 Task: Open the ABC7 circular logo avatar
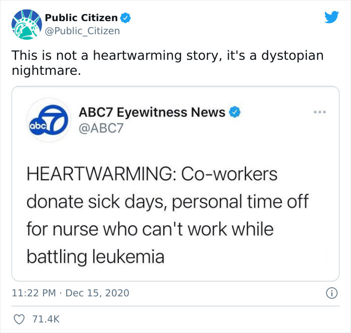[x=49, y=120]
